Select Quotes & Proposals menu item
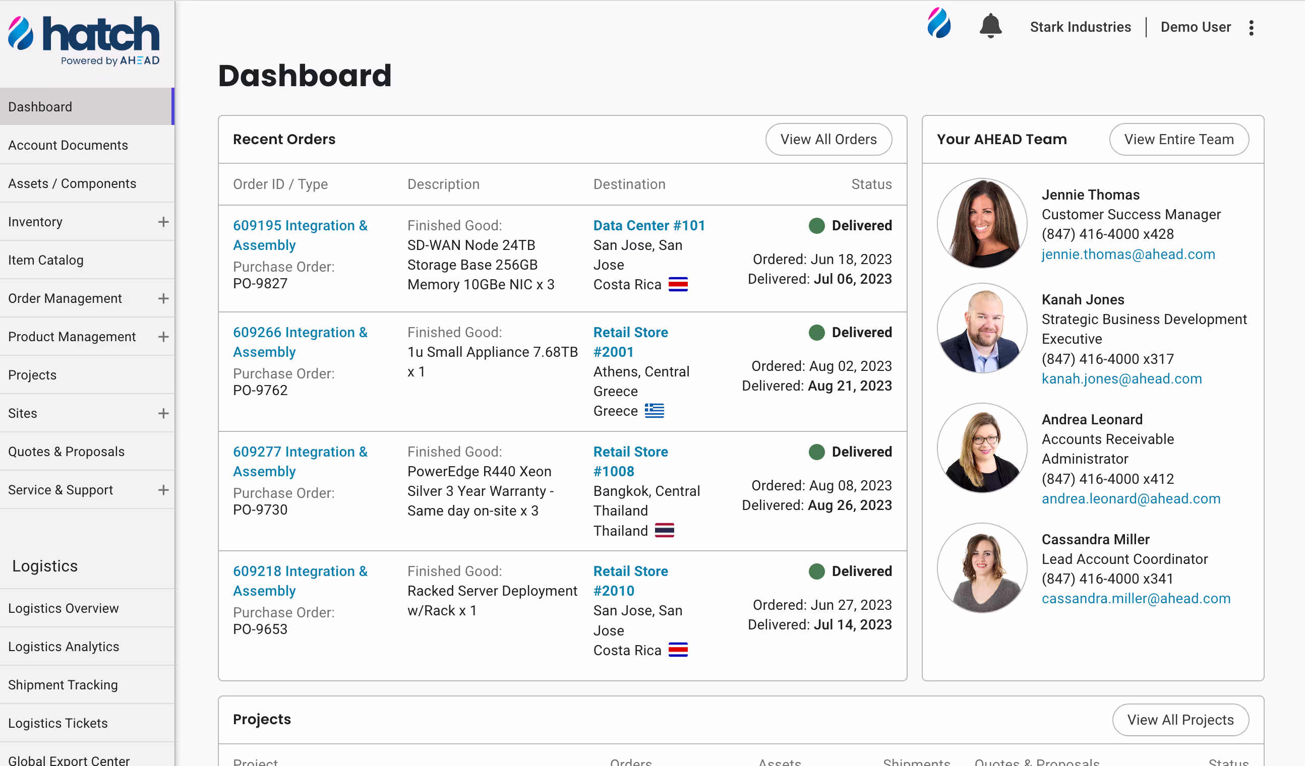Viewport: 1305px width, 766px height. pyautogui.click(x=66, y=452)
